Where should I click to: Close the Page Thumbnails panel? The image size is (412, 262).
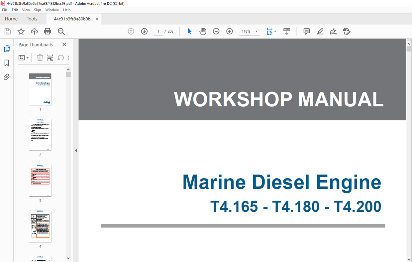coord(64,44)
